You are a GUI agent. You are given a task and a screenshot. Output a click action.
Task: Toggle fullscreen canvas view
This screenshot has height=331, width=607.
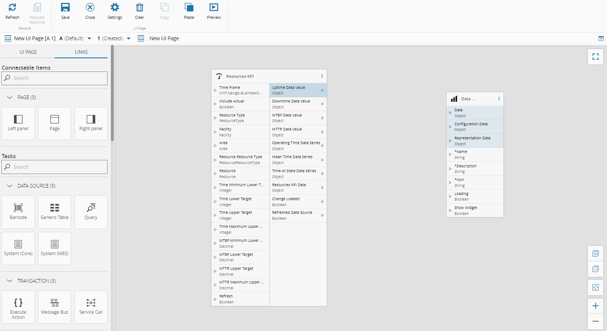(x=595, y=57)
